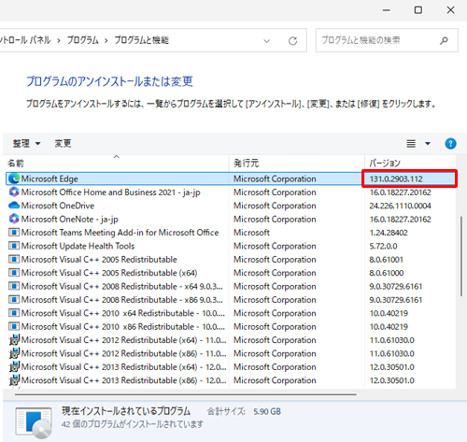Viewport: 467px width, 442px height.
Task: Sort by the 発行元 column header
Action: pos(297,163)
